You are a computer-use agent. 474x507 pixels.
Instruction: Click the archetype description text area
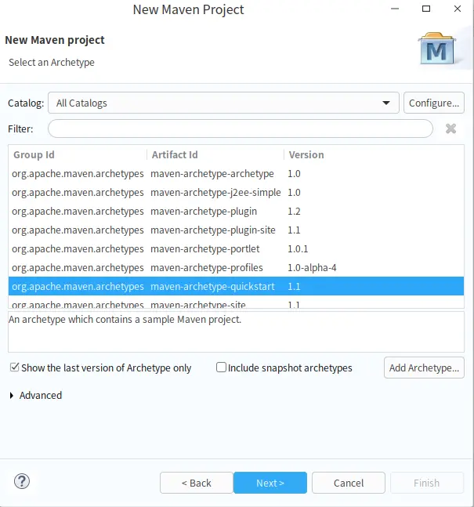pyautogui.click(x=236, y=331)
